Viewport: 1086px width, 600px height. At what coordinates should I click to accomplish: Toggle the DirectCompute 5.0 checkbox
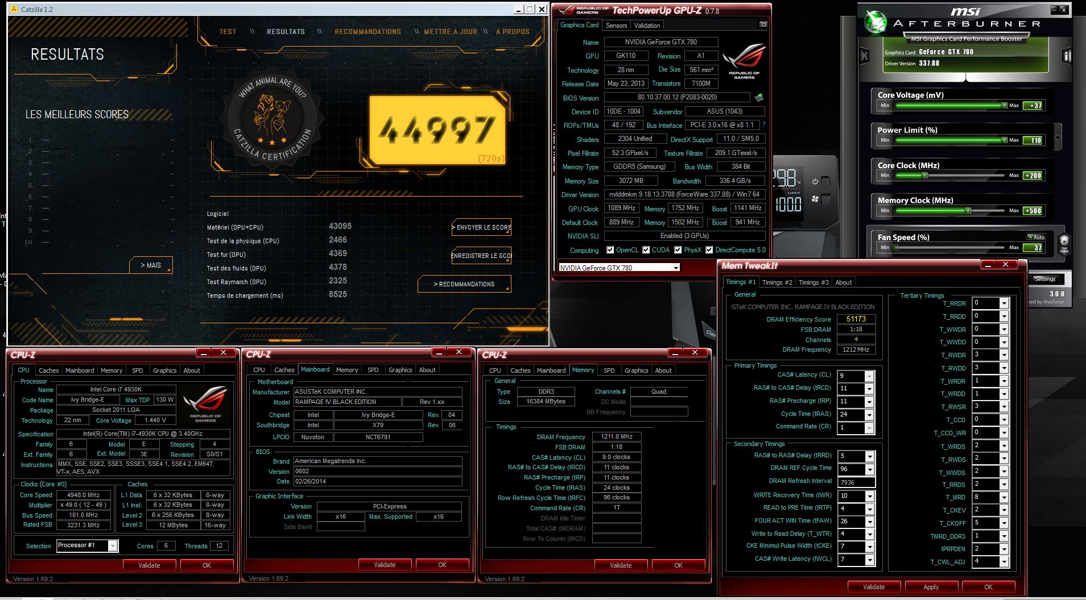click(x=709, y=250)
